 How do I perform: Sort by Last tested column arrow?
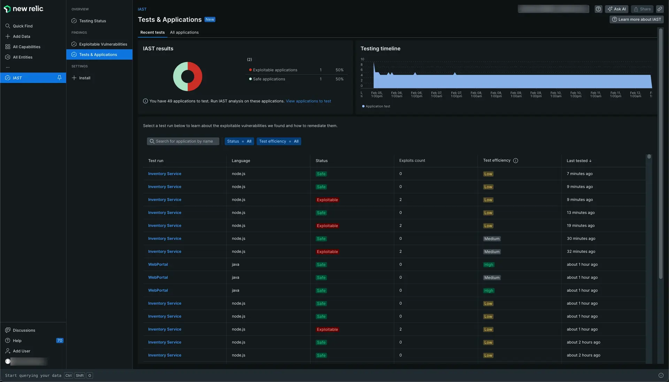(x=590, y=161)
